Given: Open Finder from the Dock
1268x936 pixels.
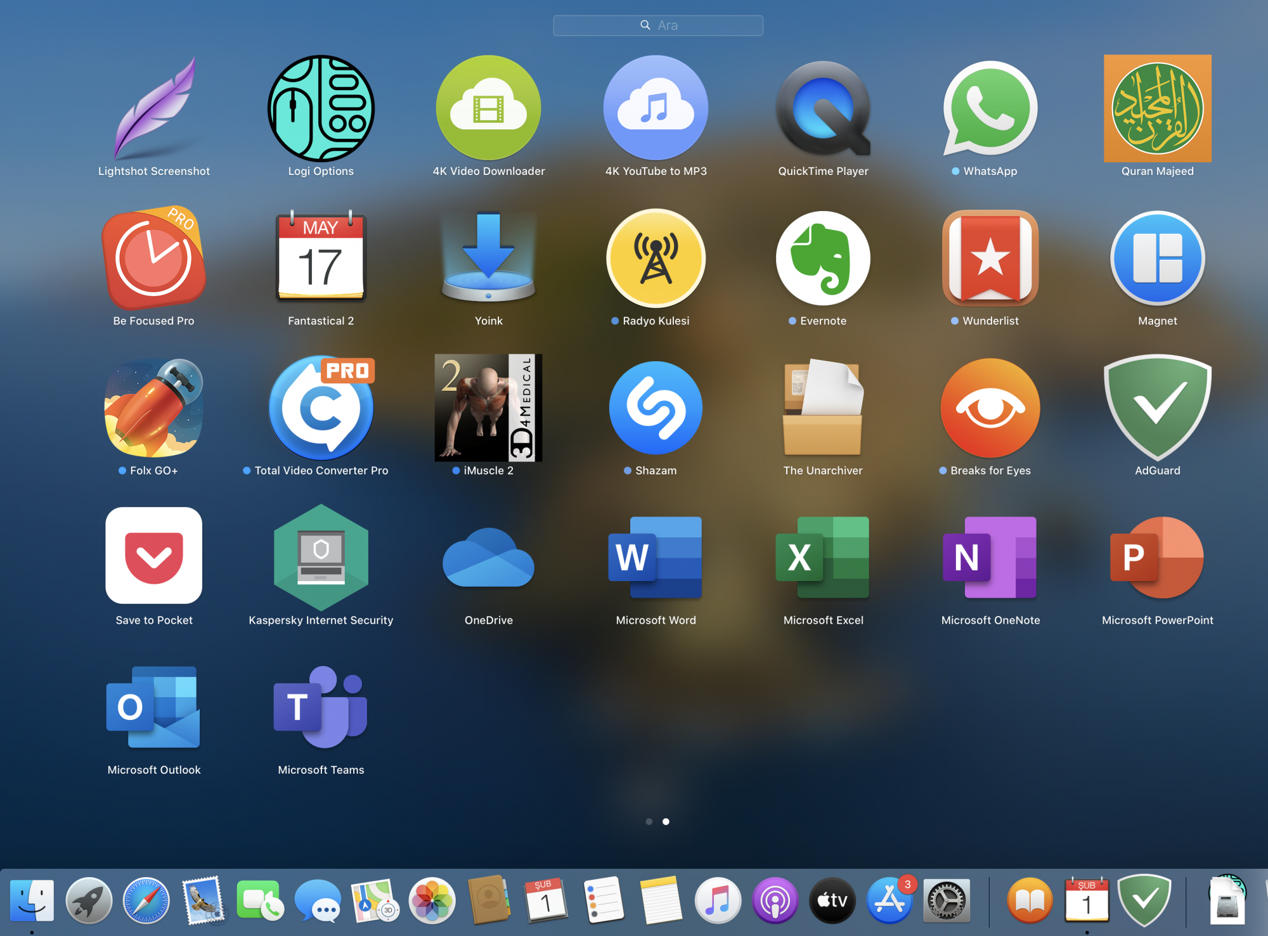Looking at the screenshot, I should (32, 901).
